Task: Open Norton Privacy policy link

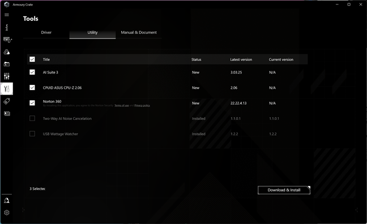Action: 142,105
